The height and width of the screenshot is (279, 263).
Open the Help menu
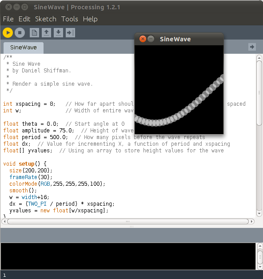pyautogui.click(x=90, y=19)
